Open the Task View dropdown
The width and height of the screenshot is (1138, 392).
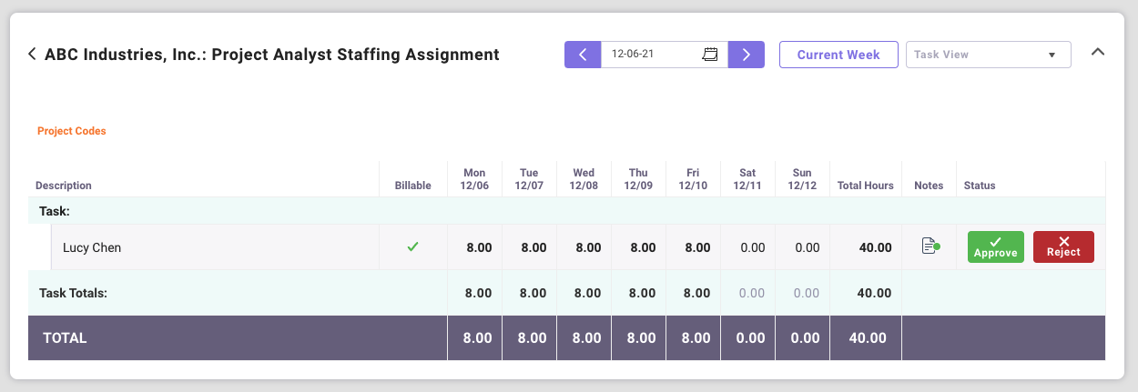tap(988, 55)
